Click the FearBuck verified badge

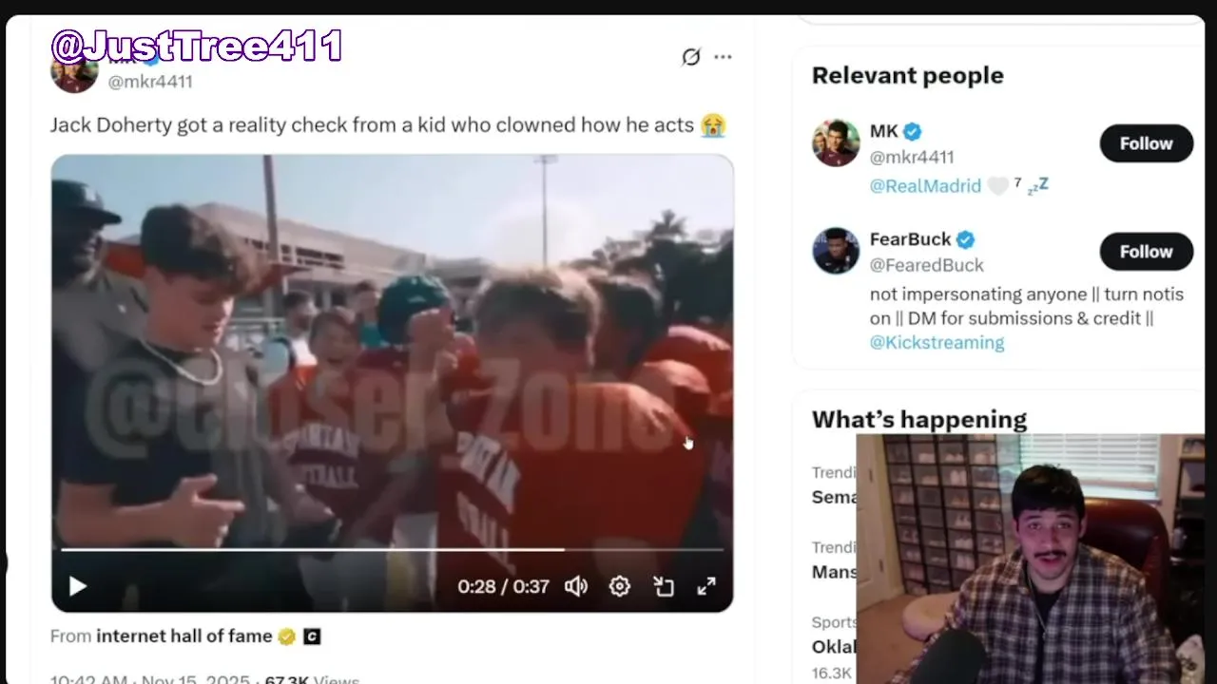click(x=965, y=239)
